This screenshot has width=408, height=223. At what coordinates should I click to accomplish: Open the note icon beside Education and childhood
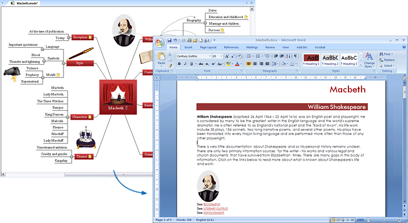tap(246, 17)
